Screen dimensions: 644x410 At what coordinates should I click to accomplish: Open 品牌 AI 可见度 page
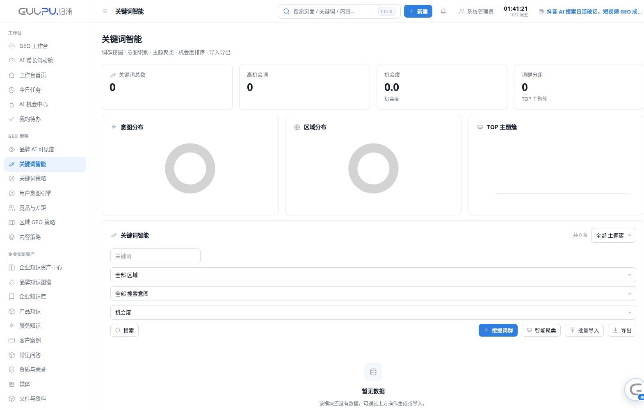point(45,149)
